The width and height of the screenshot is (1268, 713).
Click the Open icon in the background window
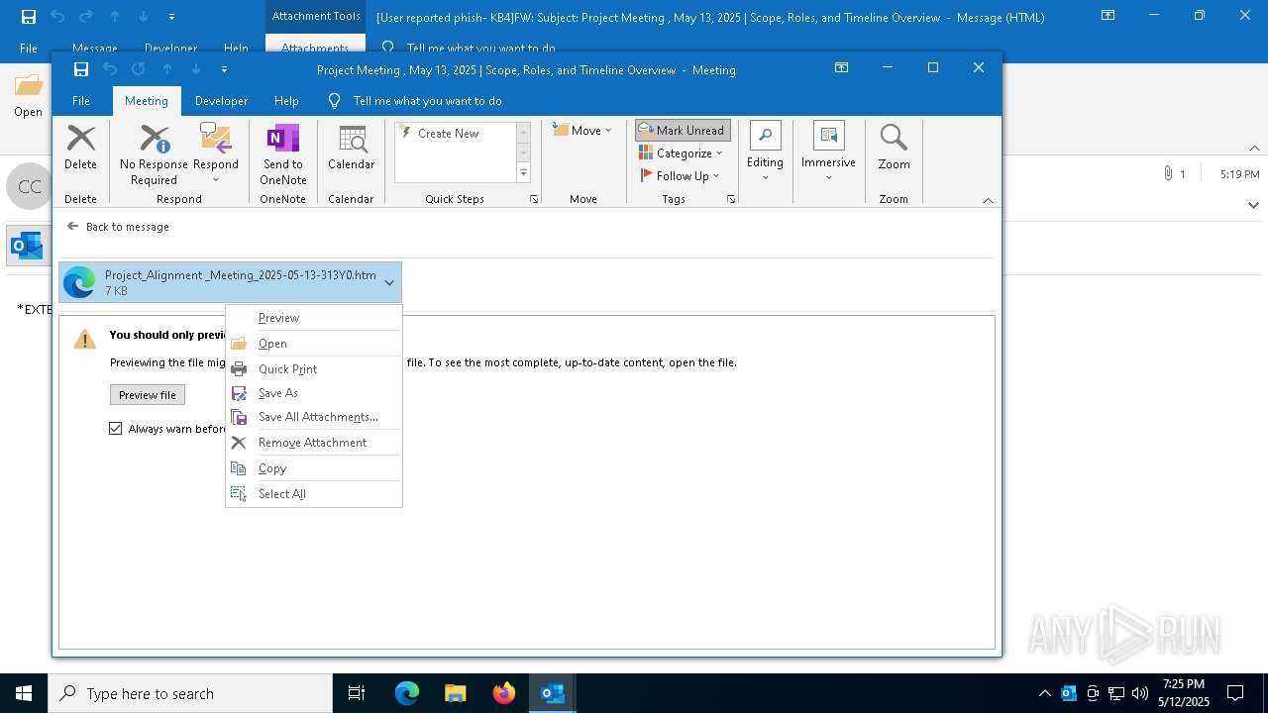coord(28,96)
